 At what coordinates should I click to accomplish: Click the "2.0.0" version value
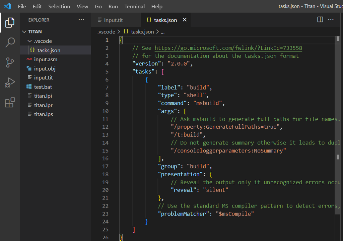pos(179,64)
